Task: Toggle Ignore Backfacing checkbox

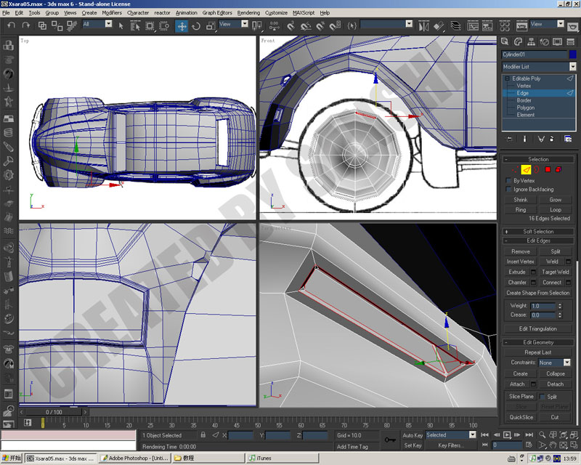Action: (x=509, y=189)
